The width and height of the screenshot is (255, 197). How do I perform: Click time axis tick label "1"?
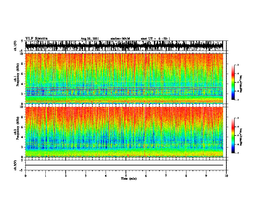click(45, 176)
